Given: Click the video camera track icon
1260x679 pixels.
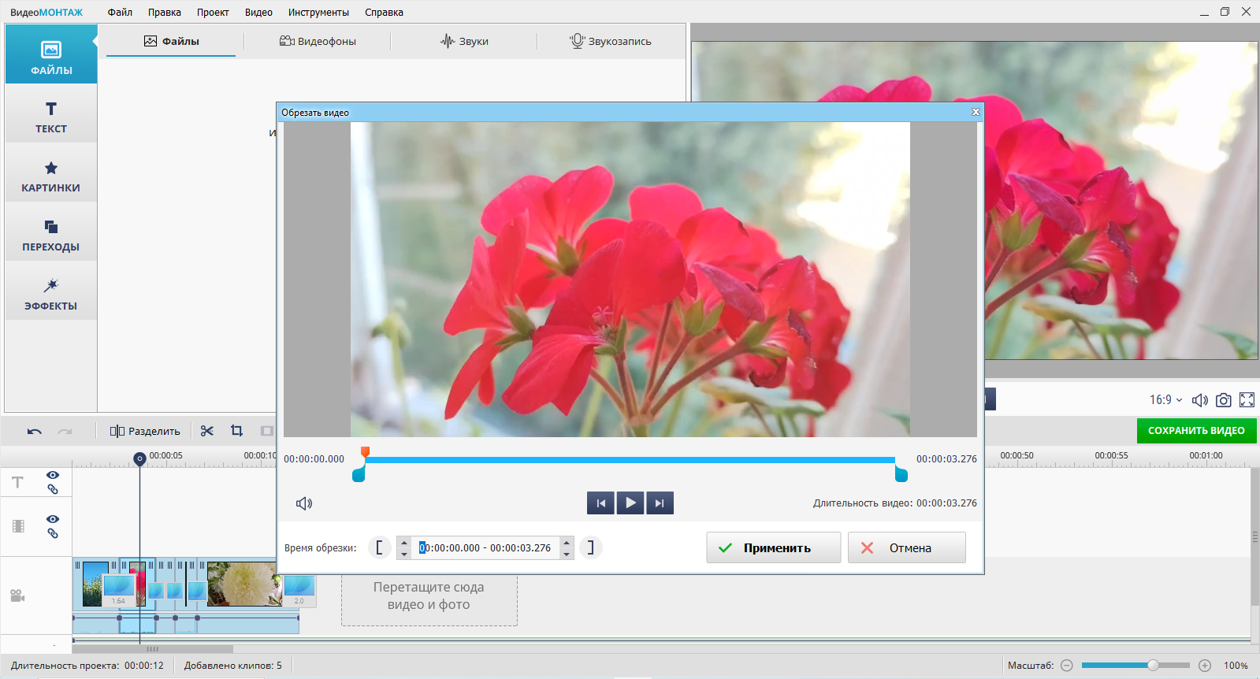Looking at the screenshot, I should [17, 596].
